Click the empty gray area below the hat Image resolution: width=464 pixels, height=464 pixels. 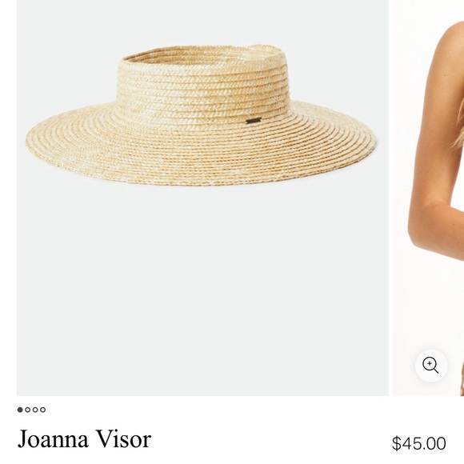tap(202, 290)
